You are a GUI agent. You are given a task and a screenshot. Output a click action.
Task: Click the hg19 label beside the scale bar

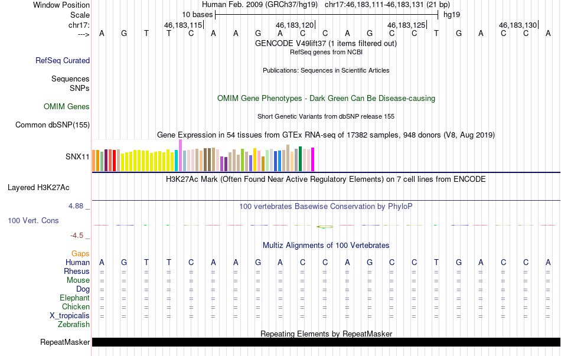[452, 15]
